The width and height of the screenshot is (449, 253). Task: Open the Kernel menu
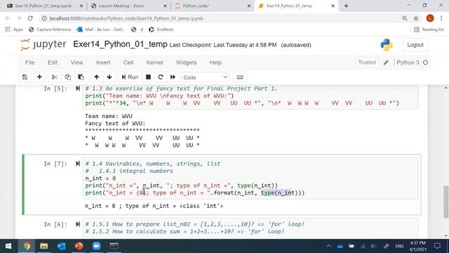coord(154,63)
